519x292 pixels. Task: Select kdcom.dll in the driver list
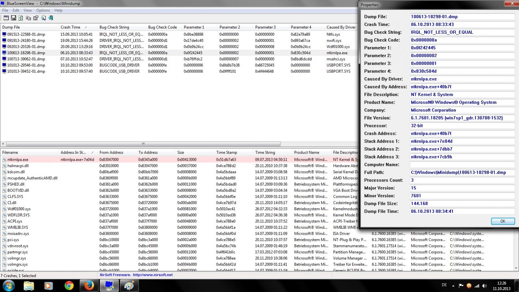(16, 172)
